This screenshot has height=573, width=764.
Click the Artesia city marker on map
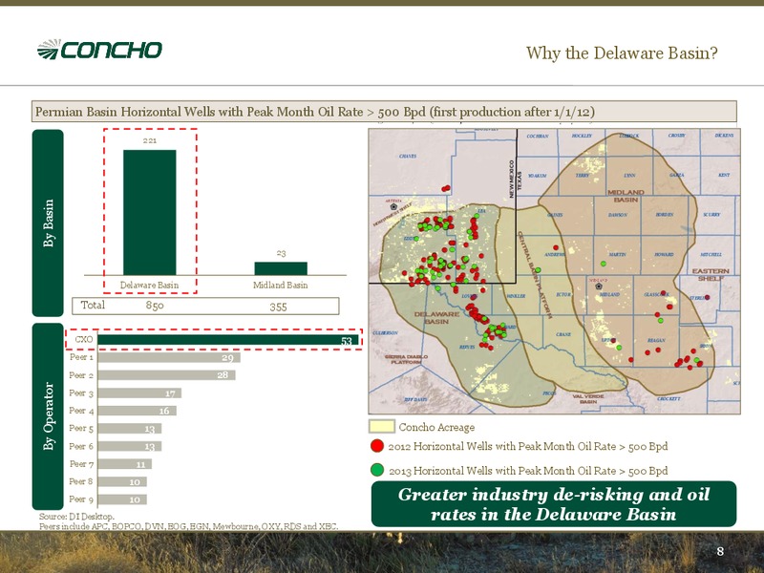coord(393,206)
